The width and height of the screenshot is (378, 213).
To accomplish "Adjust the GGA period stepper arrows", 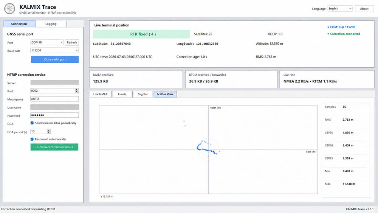I will 49,131.
